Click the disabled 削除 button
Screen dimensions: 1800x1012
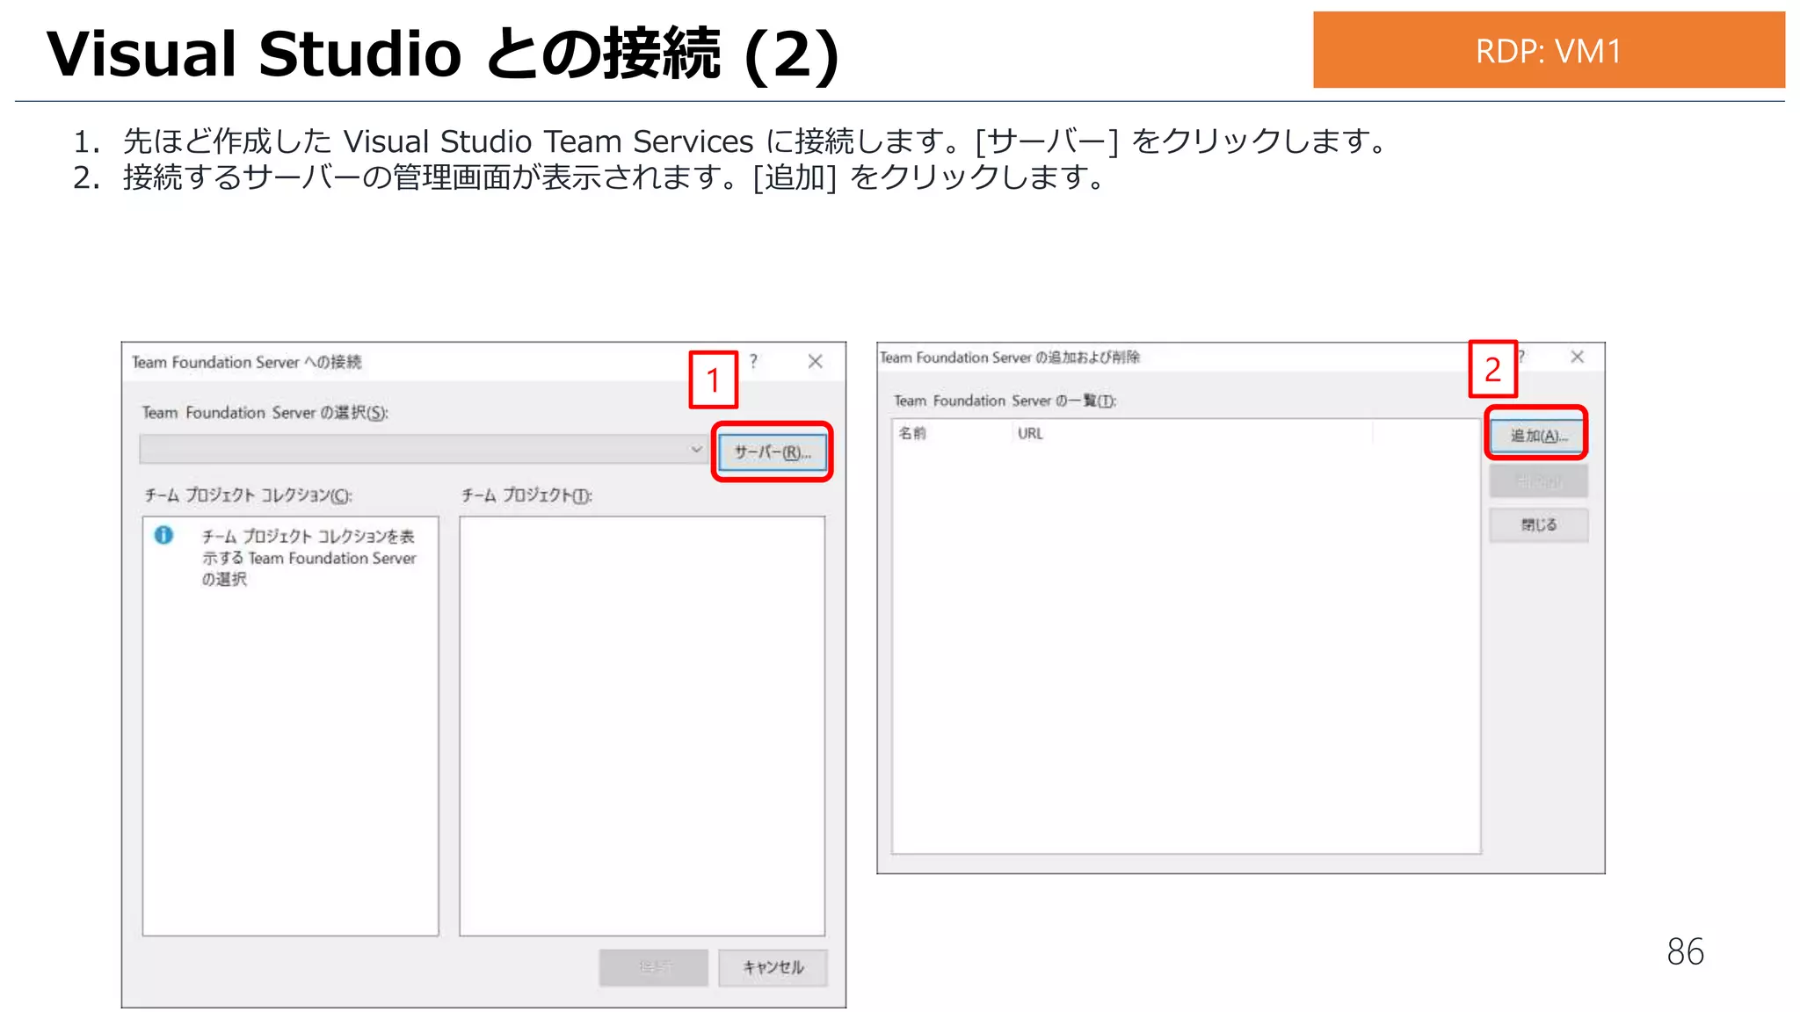1538,481
